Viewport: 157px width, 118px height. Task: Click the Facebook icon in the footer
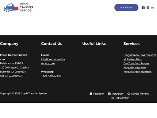click(x=91, y=94)
